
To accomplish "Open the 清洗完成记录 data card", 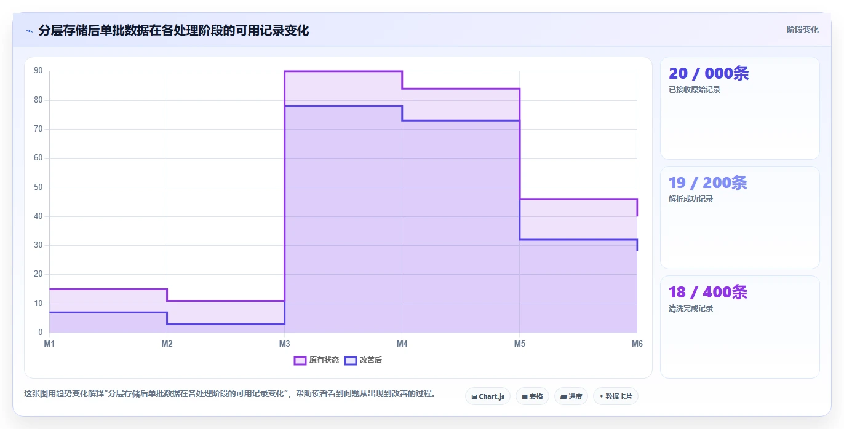I will tap(739, 327).
